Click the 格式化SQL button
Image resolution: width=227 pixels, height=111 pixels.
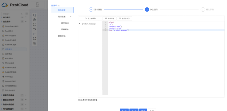(124, 19)
